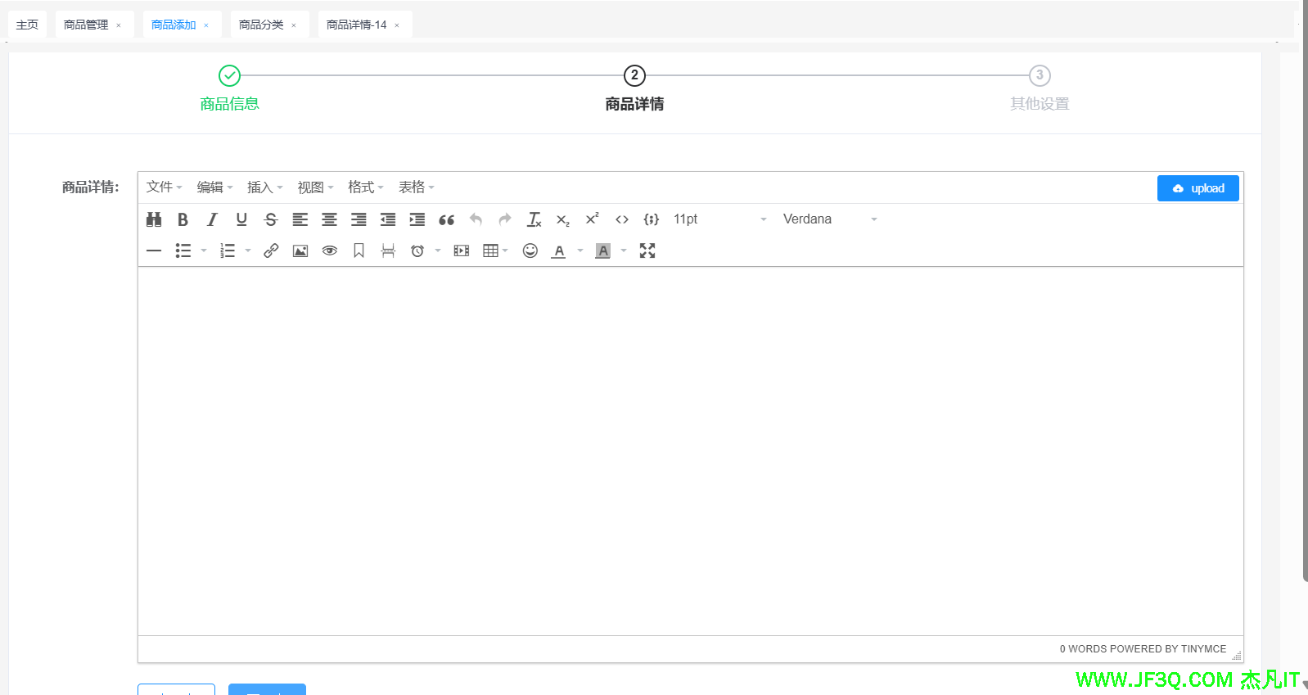This screenshot has height=695, width=1308.
Task: Open the emoticons picker
Action: (530, 251)
